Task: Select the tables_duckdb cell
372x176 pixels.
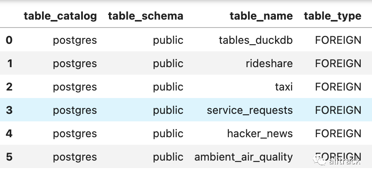Action: click(256, 40)
